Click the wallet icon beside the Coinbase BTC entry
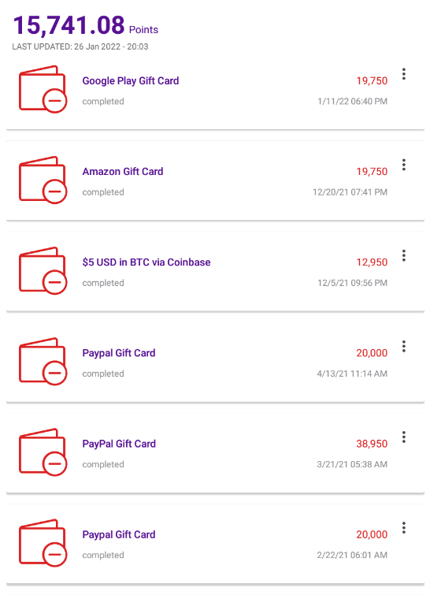The image size is (430, 595). click(x=43, y=271)
